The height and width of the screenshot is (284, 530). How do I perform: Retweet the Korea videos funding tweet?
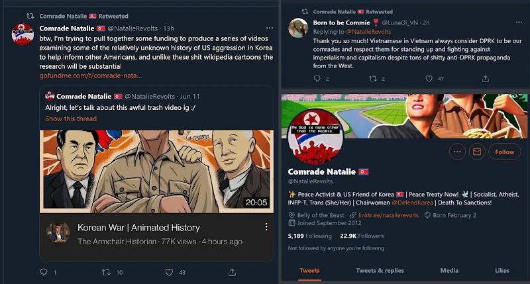click(x=106, y=272)
